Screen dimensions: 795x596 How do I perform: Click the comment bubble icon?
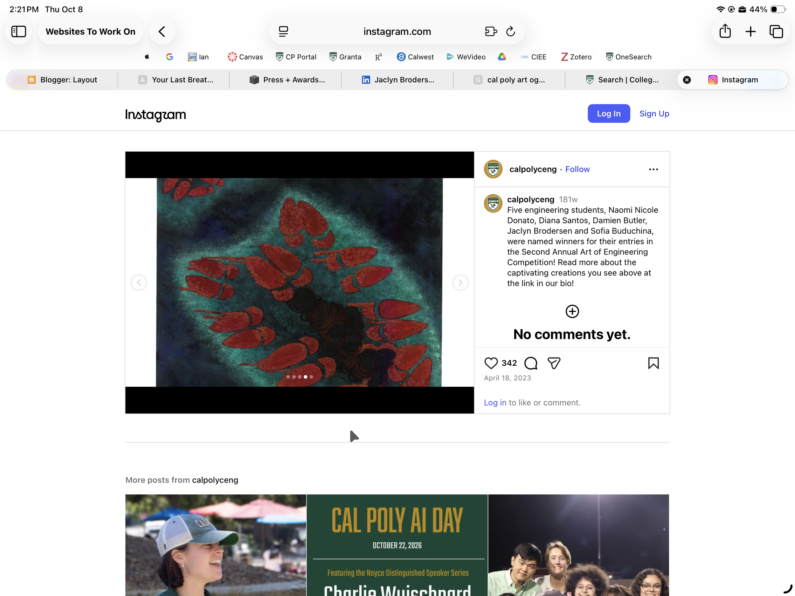(x=531, y=363)
